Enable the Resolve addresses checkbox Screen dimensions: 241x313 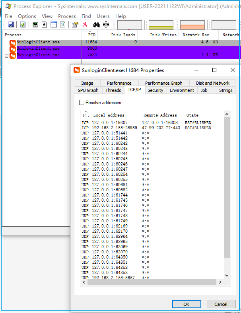[82, 102]
